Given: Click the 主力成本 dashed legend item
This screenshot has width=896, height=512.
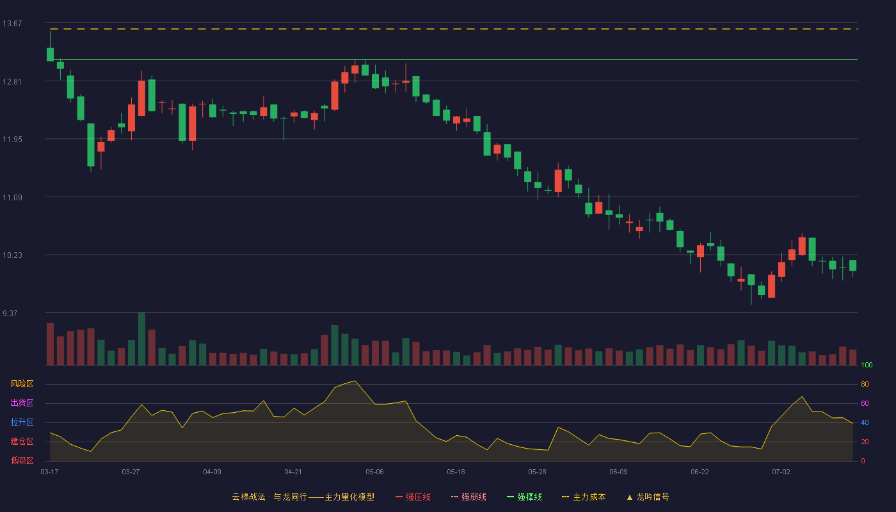Looking at the screenshot, I should 584,497.
